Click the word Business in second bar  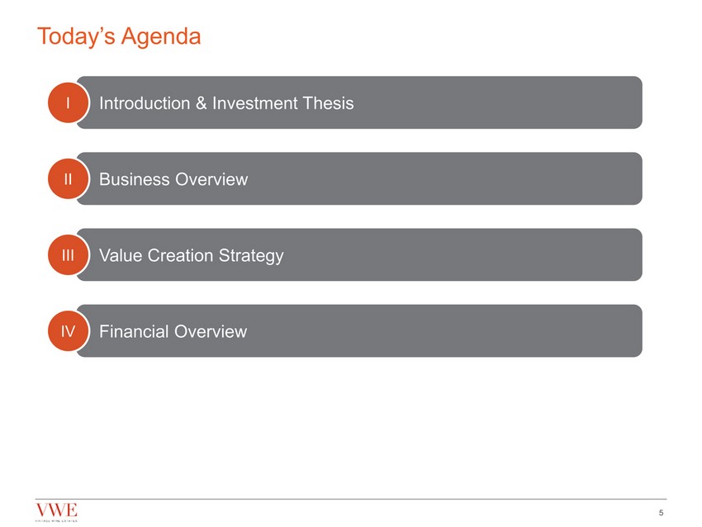134,179
